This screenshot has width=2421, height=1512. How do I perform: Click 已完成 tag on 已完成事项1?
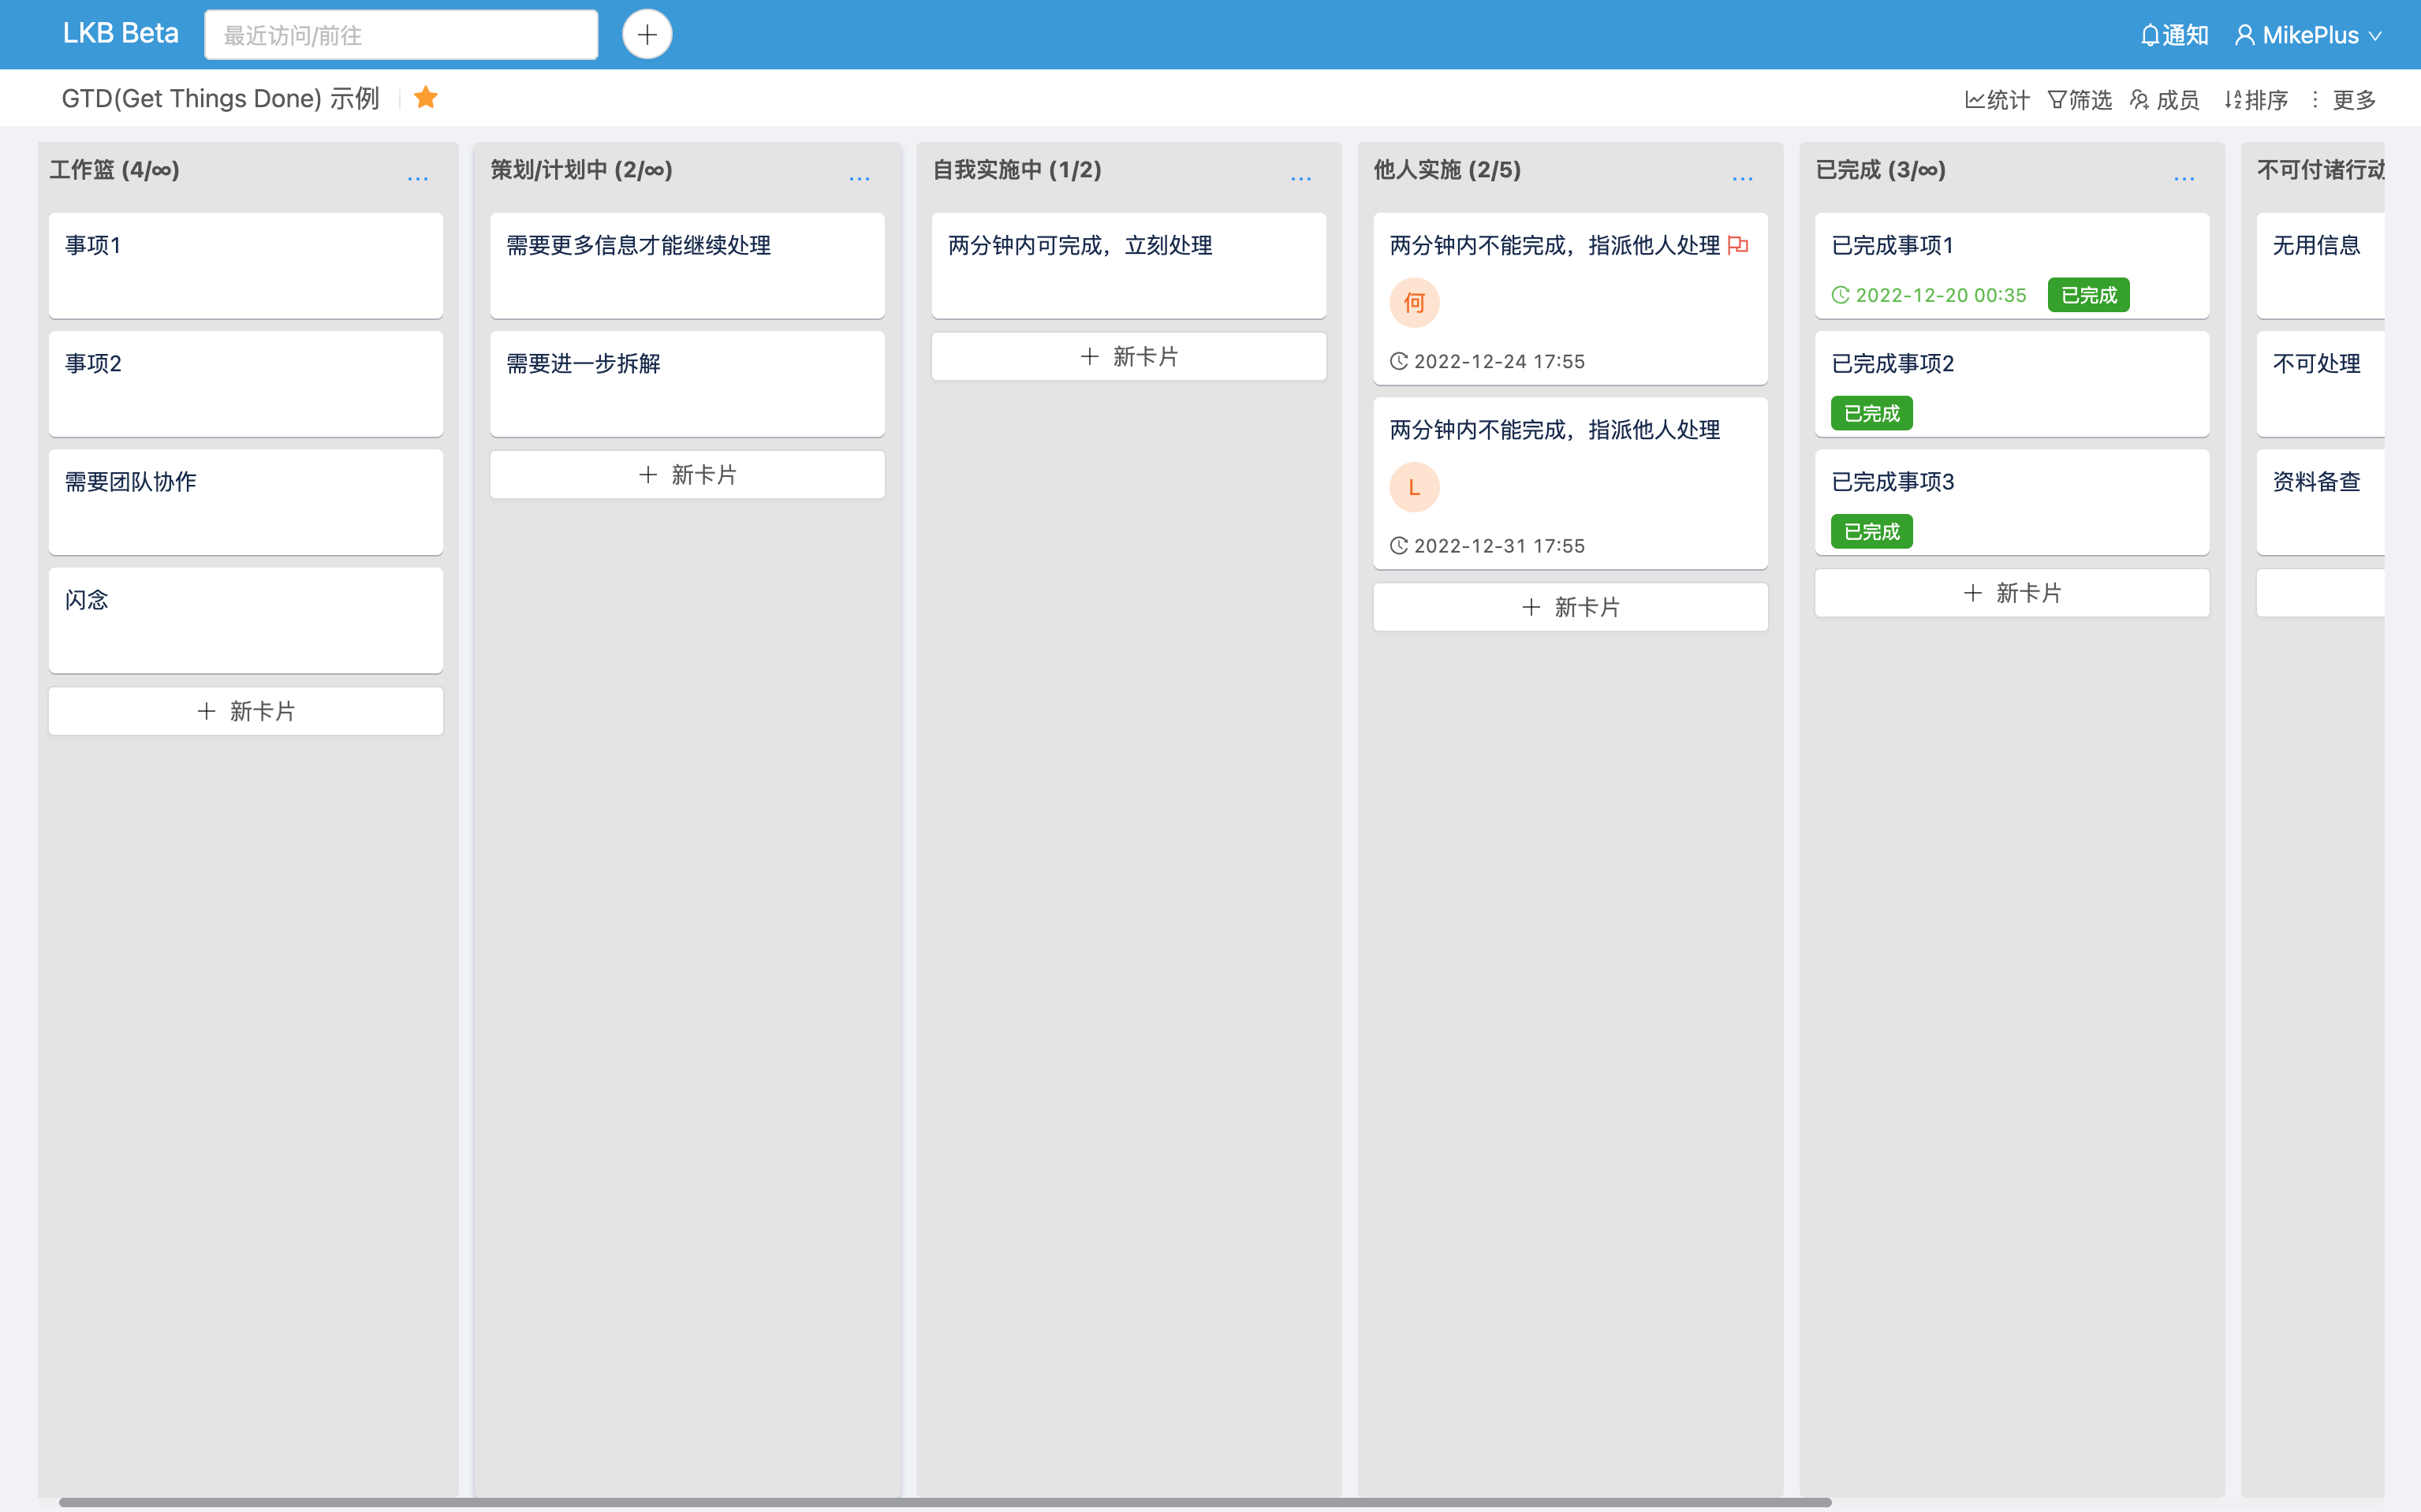[2089, 295]
